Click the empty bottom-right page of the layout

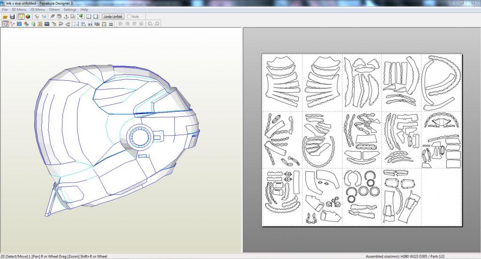[442, 197]
